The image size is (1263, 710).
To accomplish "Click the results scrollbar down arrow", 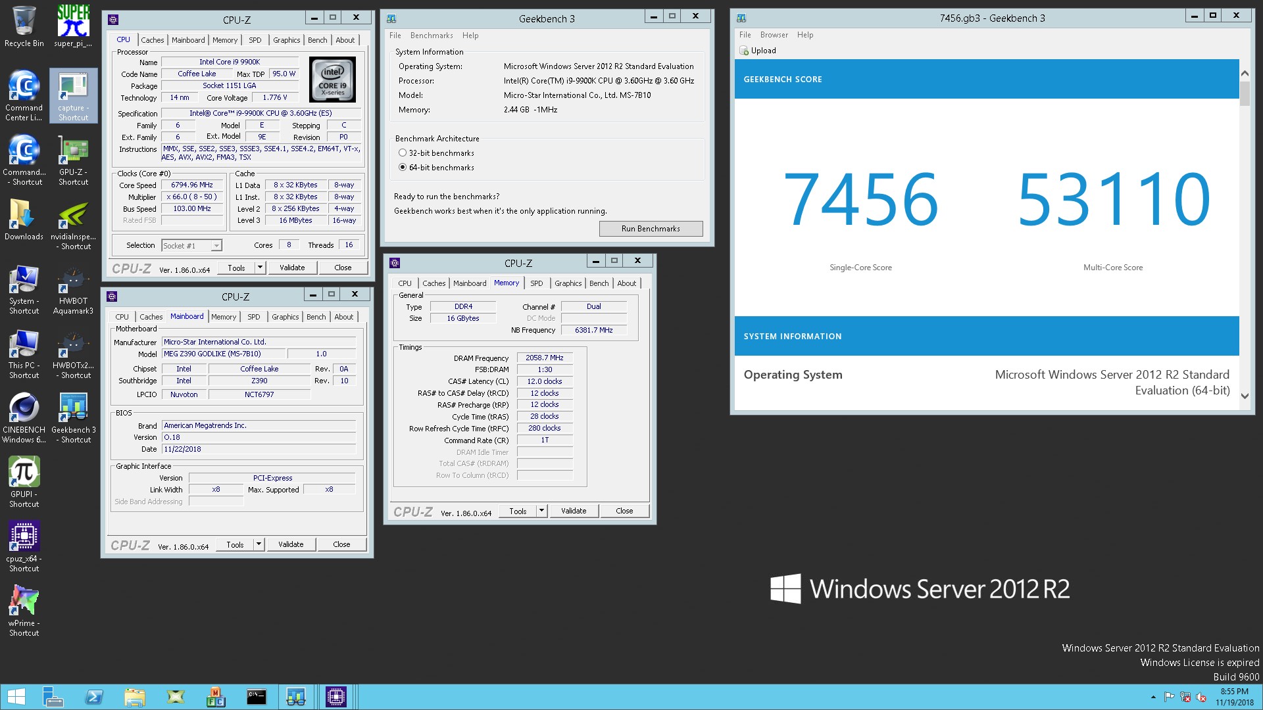I will tap(1244, 396).
